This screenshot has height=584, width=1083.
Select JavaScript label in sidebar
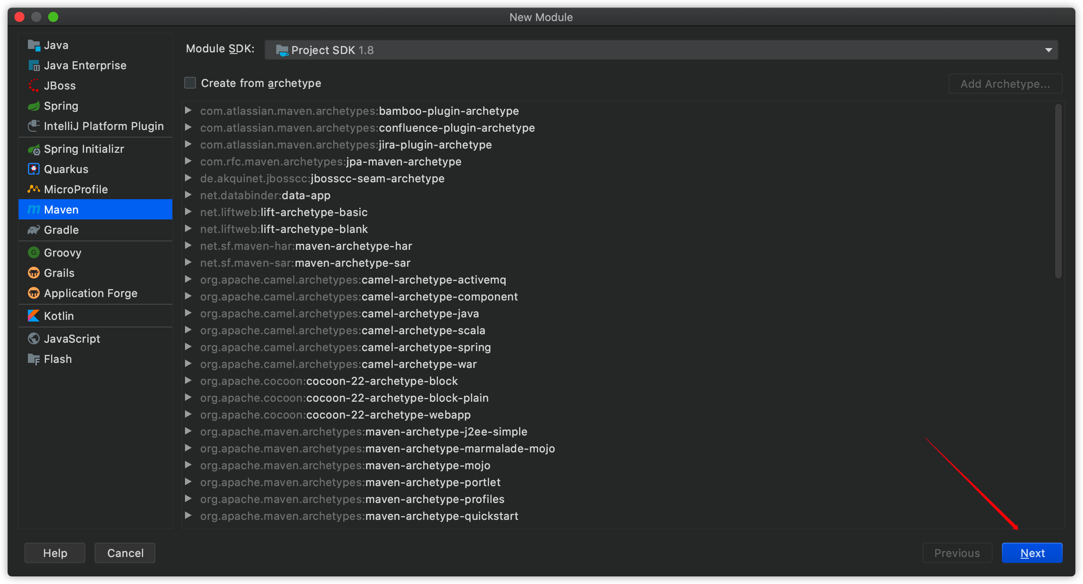[x=72, y=339]
